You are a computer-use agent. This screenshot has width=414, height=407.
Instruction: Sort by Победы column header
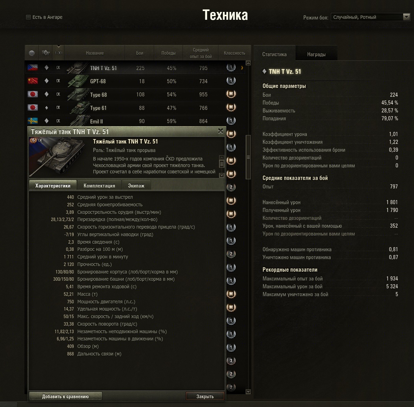coord(168,53)
